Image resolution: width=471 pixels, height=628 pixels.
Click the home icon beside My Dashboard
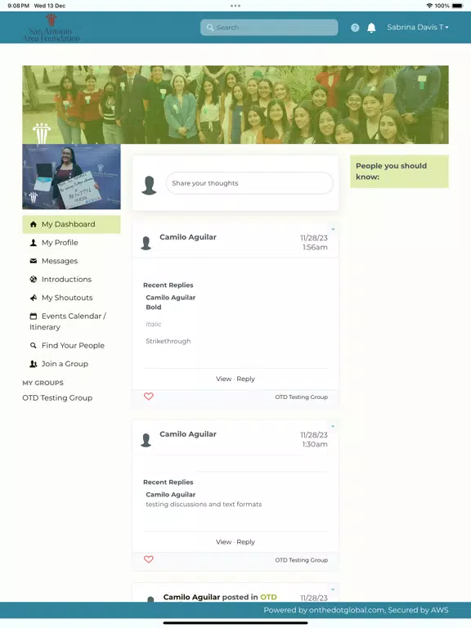point(34,224)
